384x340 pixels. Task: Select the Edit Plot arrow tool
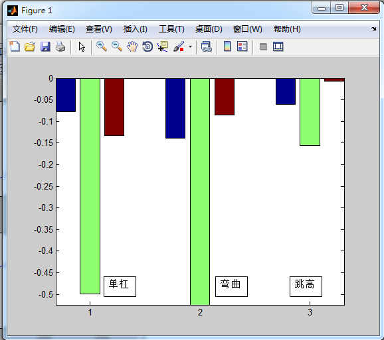click(x=82, y=46)
